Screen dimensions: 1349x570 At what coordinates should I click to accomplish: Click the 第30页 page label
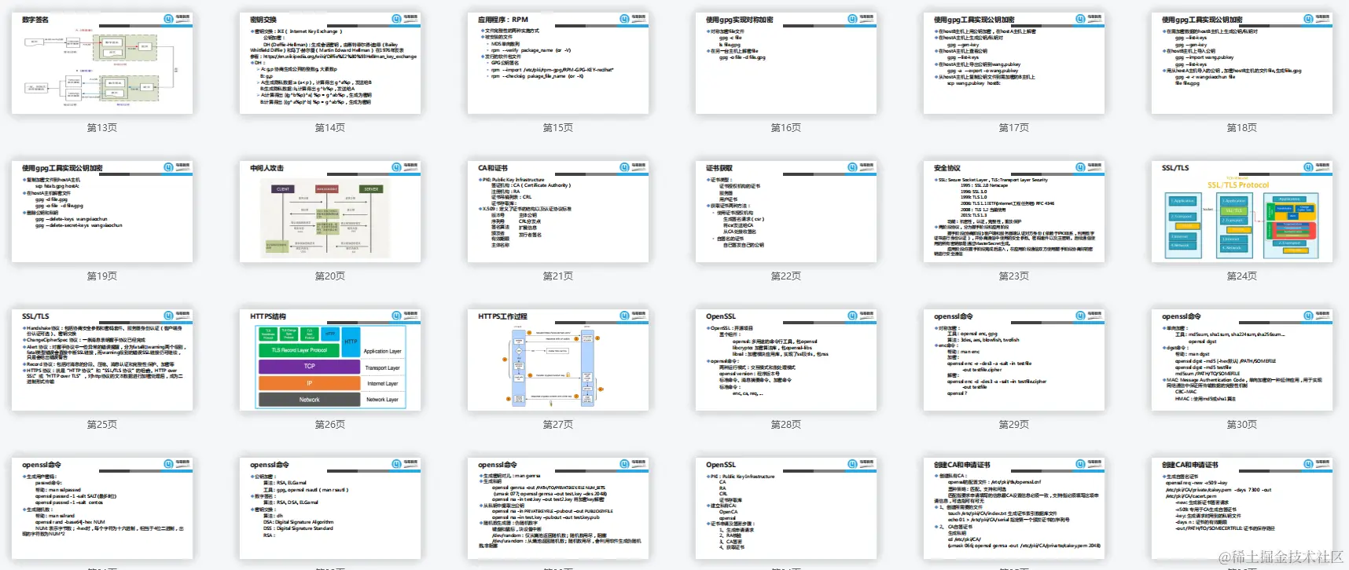(x=1242, y=424)
